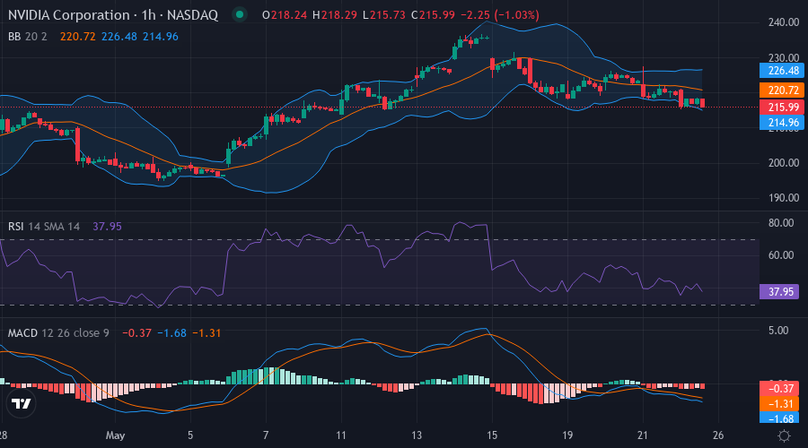Click 5.00 on the MACD axis
The height and width of the screenshot is (448, 808).
pyautogui.click(x=778, y=331)
